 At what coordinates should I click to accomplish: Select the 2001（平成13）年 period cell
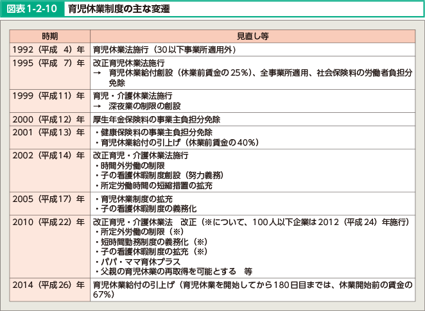[49, 131]
